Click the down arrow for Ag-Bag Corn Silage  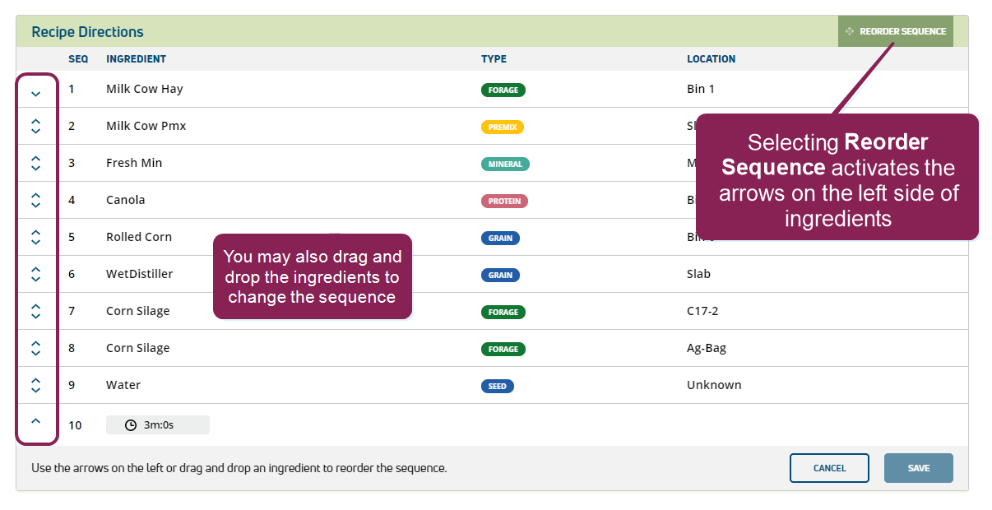pyautogui.click(x=35, y=353)
